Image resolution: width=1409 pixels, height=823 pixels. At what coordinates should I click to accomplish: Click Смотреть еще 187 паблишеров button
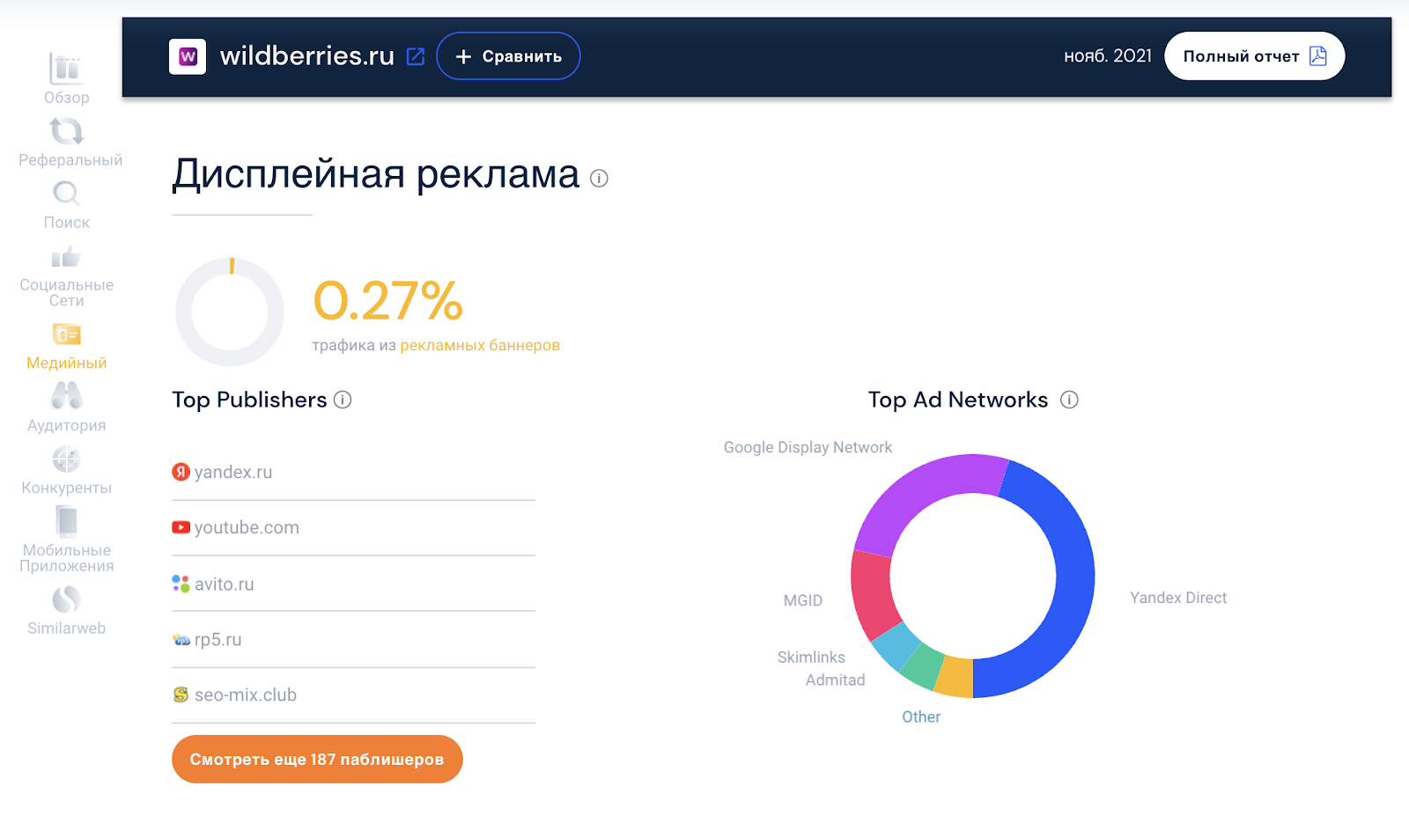pos(317,759)
